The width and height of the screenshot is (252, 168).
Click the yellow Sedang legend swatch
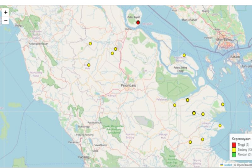pyautogui.click(x=234, y=149)
